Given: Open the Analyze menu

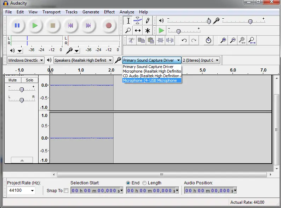Looking at the screenshot, I should coord(127,12).
